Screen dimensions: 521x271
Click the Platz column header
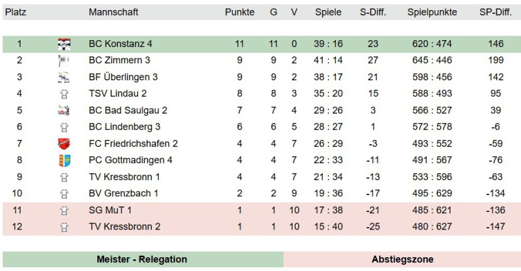16,13
